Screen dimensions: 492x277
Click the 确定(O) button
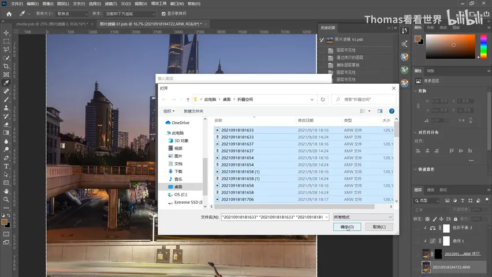tap(347, 227)
